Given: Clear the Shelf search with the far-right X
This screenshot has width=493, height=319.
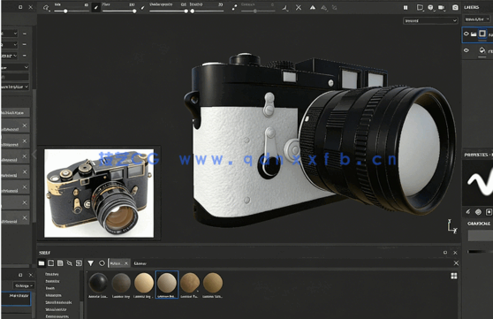Looking at the screenshot, I should 456,263.
